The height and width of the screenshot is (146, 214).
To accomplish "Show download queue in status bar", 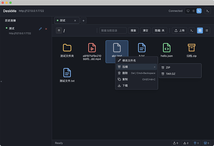I will [x=186, y=143].
